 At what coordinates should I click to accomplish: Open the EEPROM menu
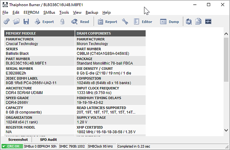(31, 12)
